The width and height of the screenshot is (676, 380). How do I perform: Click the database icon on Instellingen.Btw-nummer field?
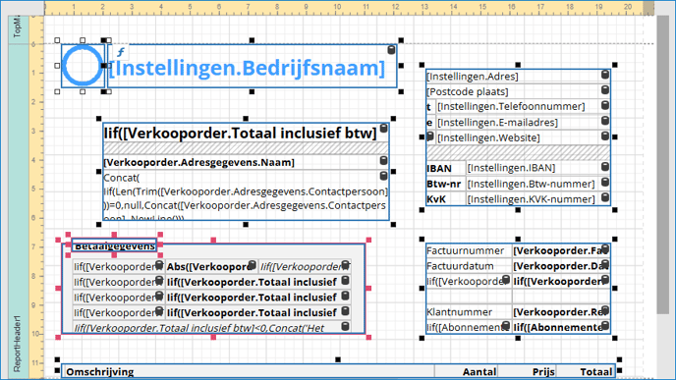coord(605,182)
